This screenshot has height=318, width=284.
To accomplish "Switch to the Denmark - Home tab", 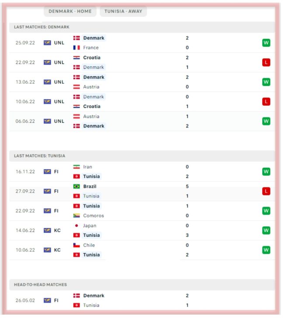I will click(x=70, y=11).
